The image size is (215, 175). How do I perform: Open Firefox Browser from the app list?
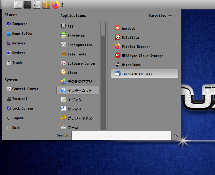coord(145,46)
